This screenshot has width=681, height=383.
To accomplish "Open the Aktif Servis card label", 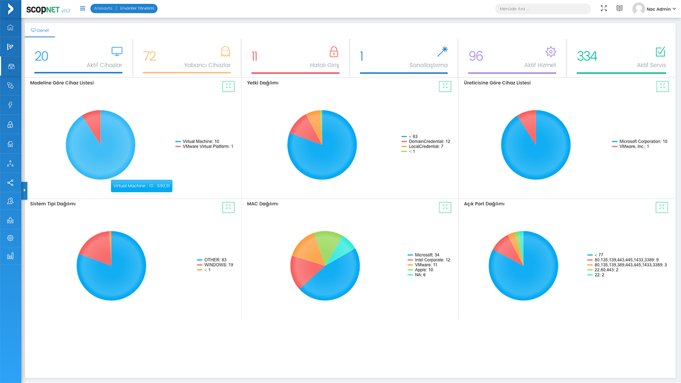I will pyautogui.click(x=651, y=65).
